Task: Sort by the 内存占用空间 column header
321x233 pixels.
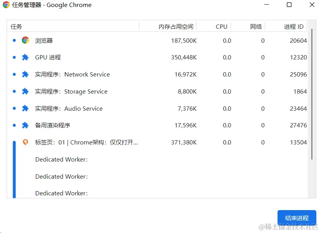Action: click(x=175, y=27)
